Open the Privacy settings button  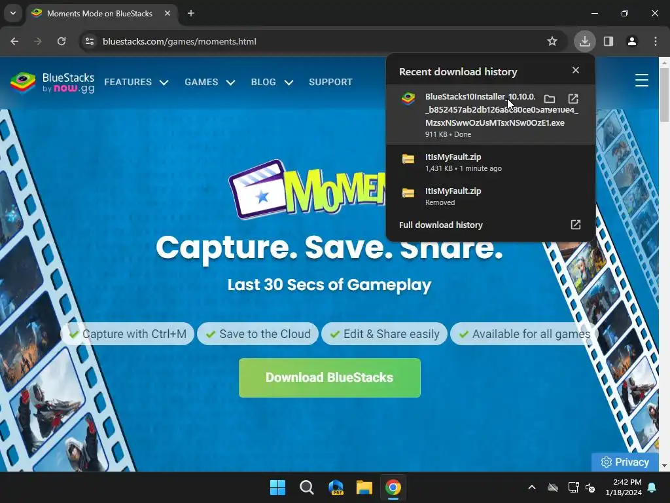(x=625, y=462)
